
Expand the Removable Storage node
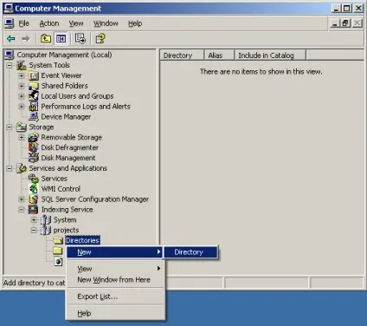(22, 137)
